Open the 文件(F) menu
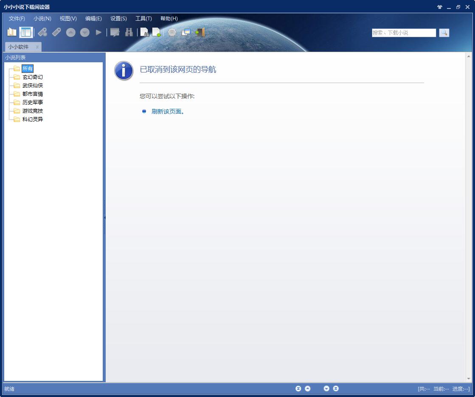The width and height of the screenshot is (475, 397). 17,19
